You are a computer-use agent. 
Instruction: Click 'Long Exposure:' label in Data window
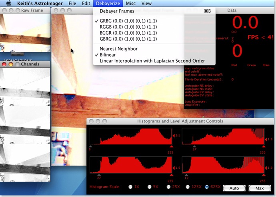[196, 102]
